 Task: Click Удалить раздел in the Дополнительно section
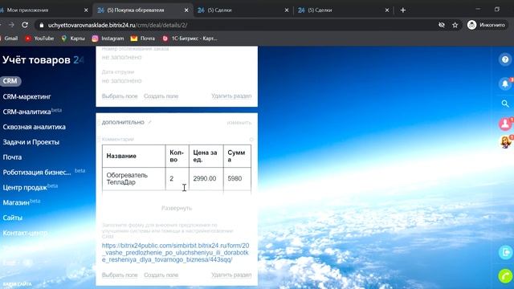231,275
